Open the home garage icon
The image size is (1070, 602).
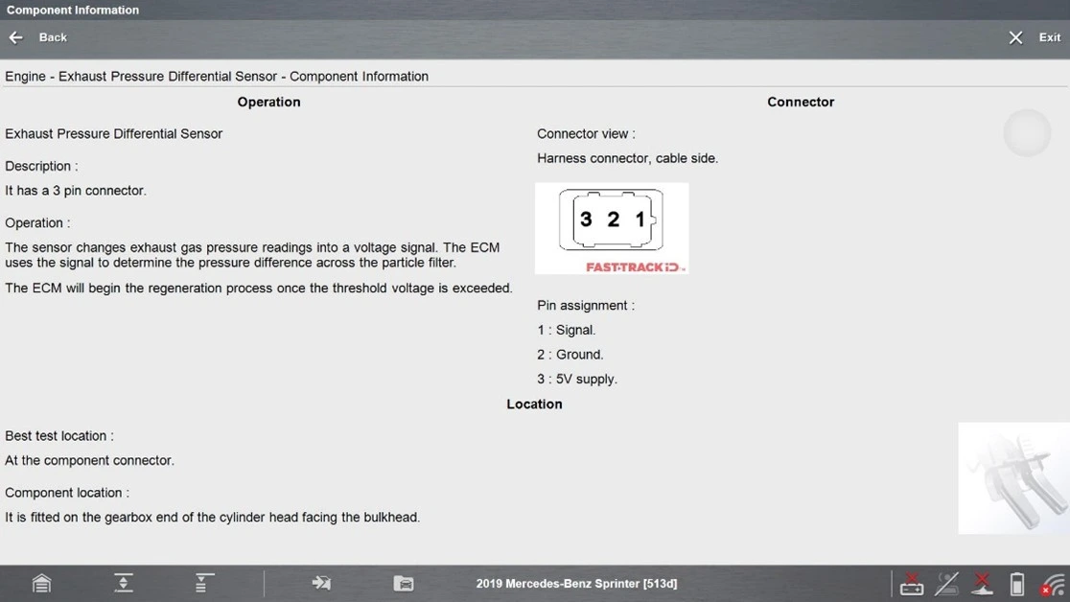41,583
